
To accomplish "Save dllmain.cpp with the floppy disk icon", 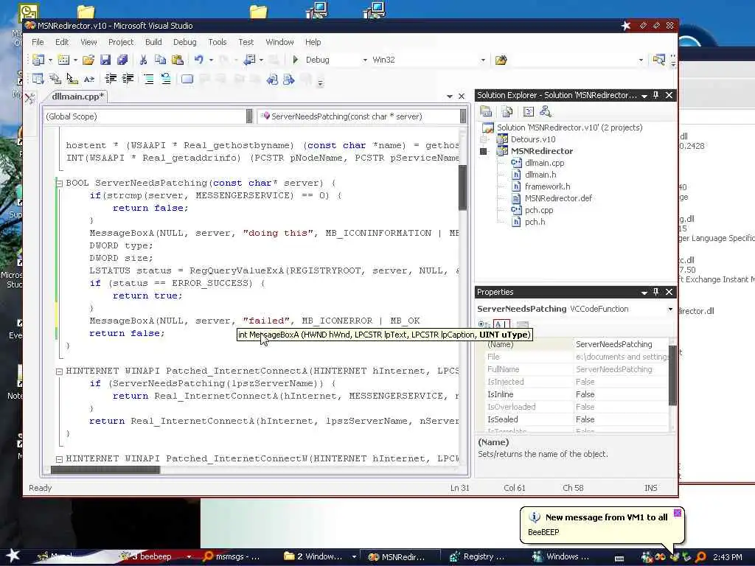I will pyautogui.click(x=105, y=60).
